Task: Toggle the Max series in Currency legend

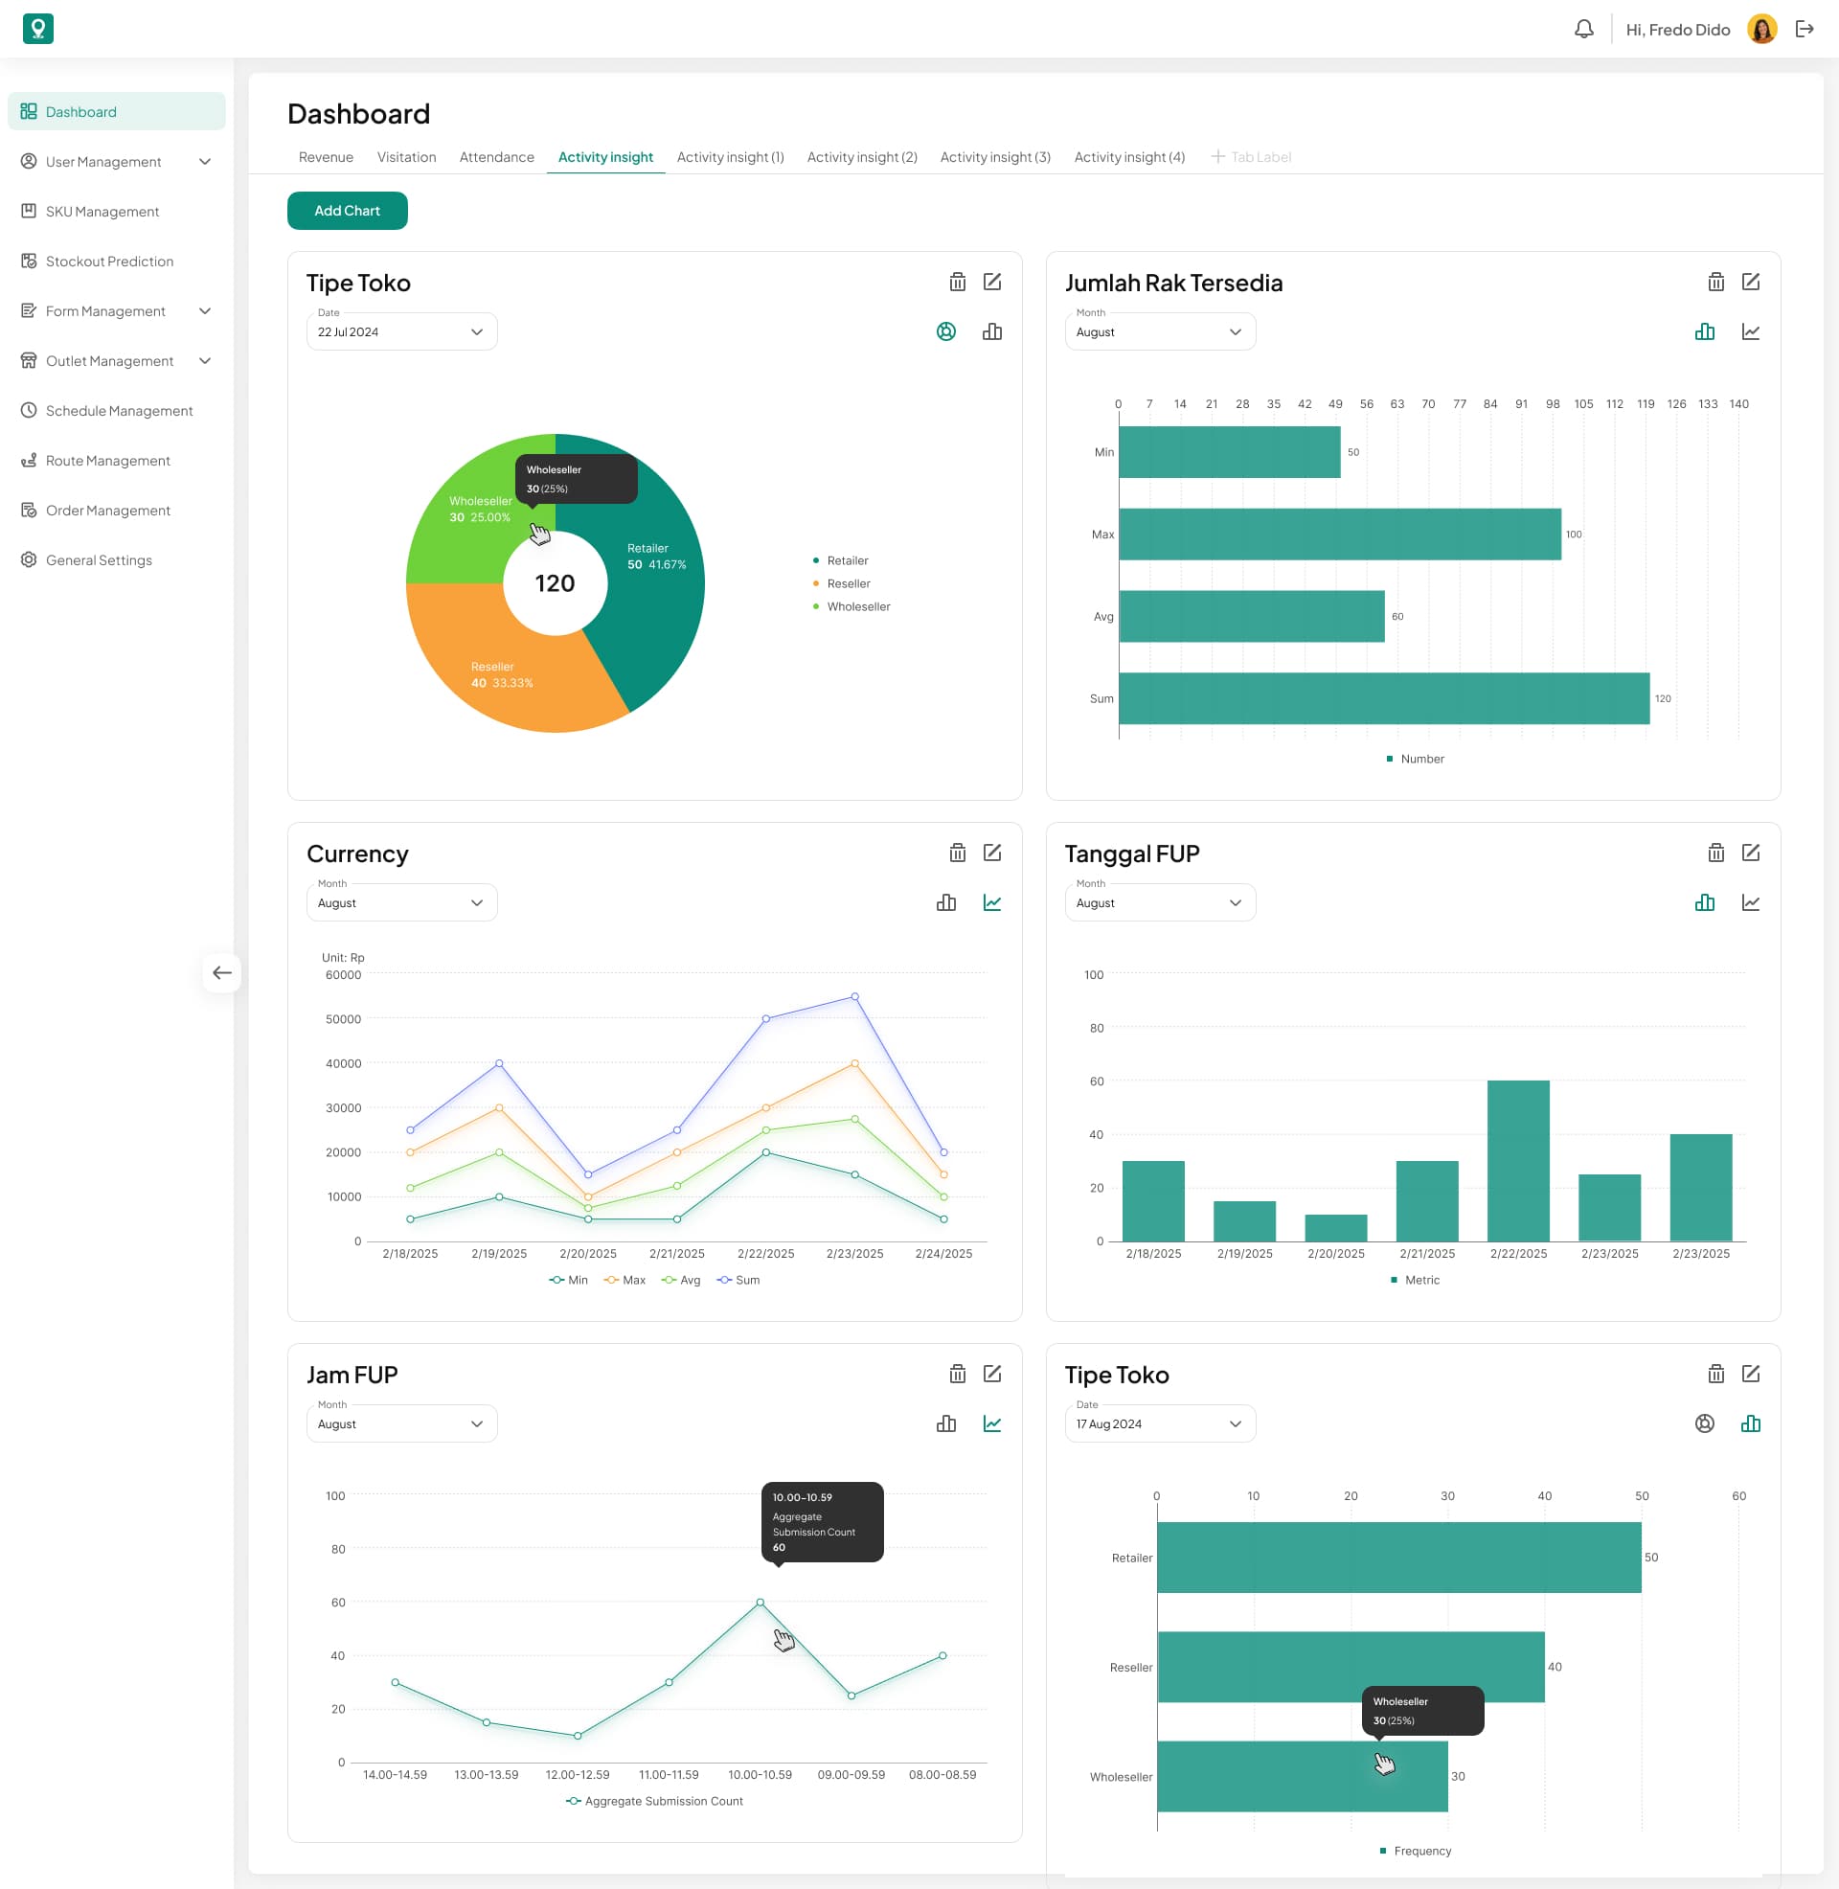Action: pyautogui.click(x=624, y=1281)
